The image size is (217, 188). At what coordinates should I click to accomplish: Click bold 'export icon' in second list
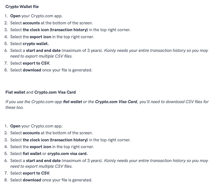coord(41,147)
